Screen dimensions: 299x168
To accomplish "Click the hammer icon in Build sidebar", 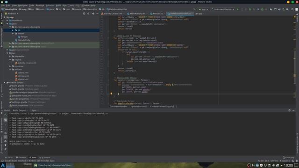I will (5, 115).
